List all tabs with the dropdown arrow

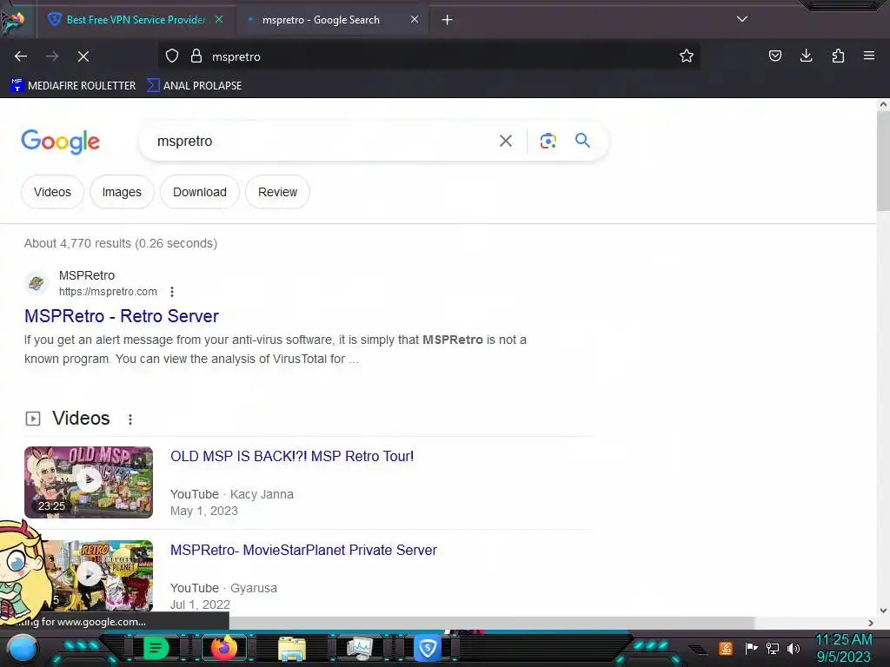(742, 19)
